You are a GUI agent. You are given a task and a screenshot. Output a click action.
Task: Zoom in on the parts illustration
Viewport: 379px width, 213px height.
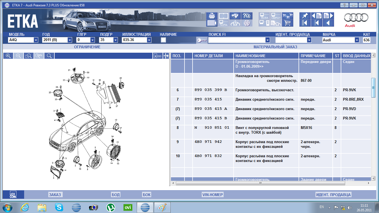(8, 56)
